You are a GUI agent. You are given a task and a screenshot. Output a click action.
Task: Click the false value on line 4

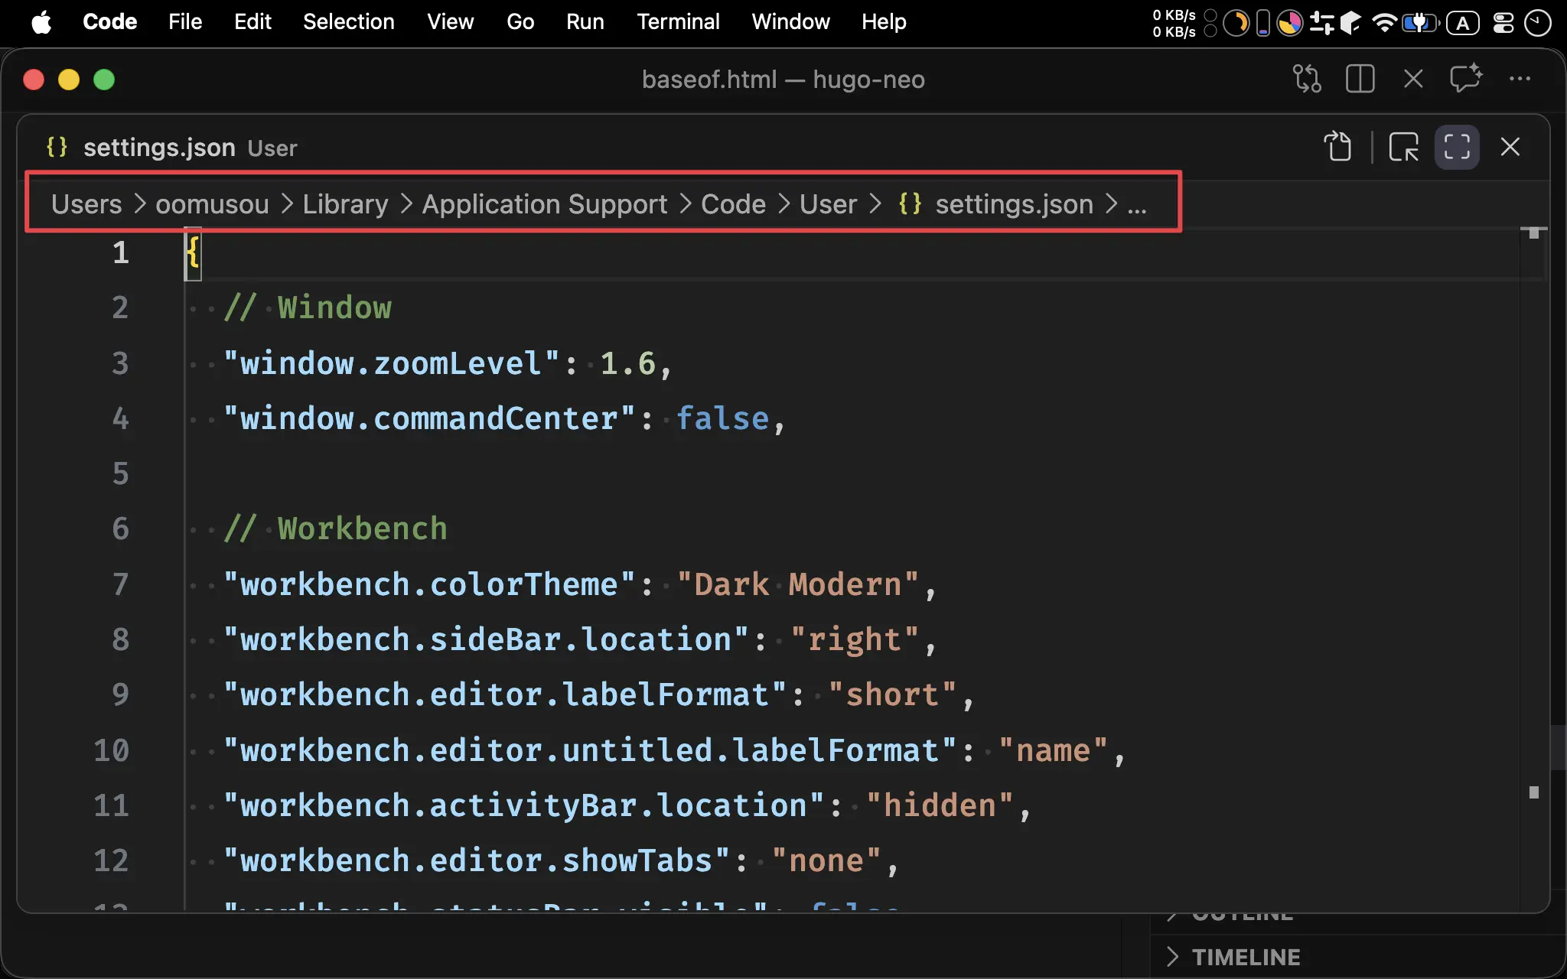722,418
